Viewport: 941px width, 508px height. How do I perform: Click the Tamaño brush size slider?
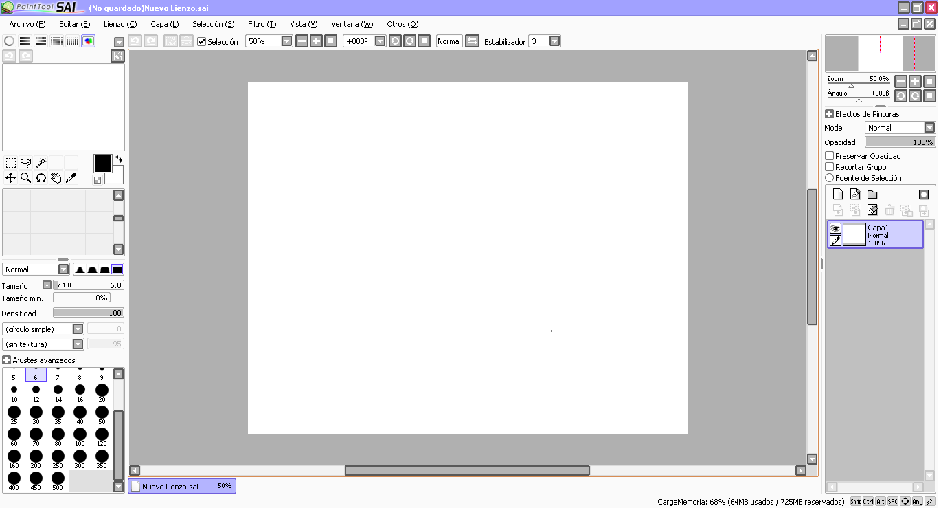pyautogui.click(x=89, y=285)
